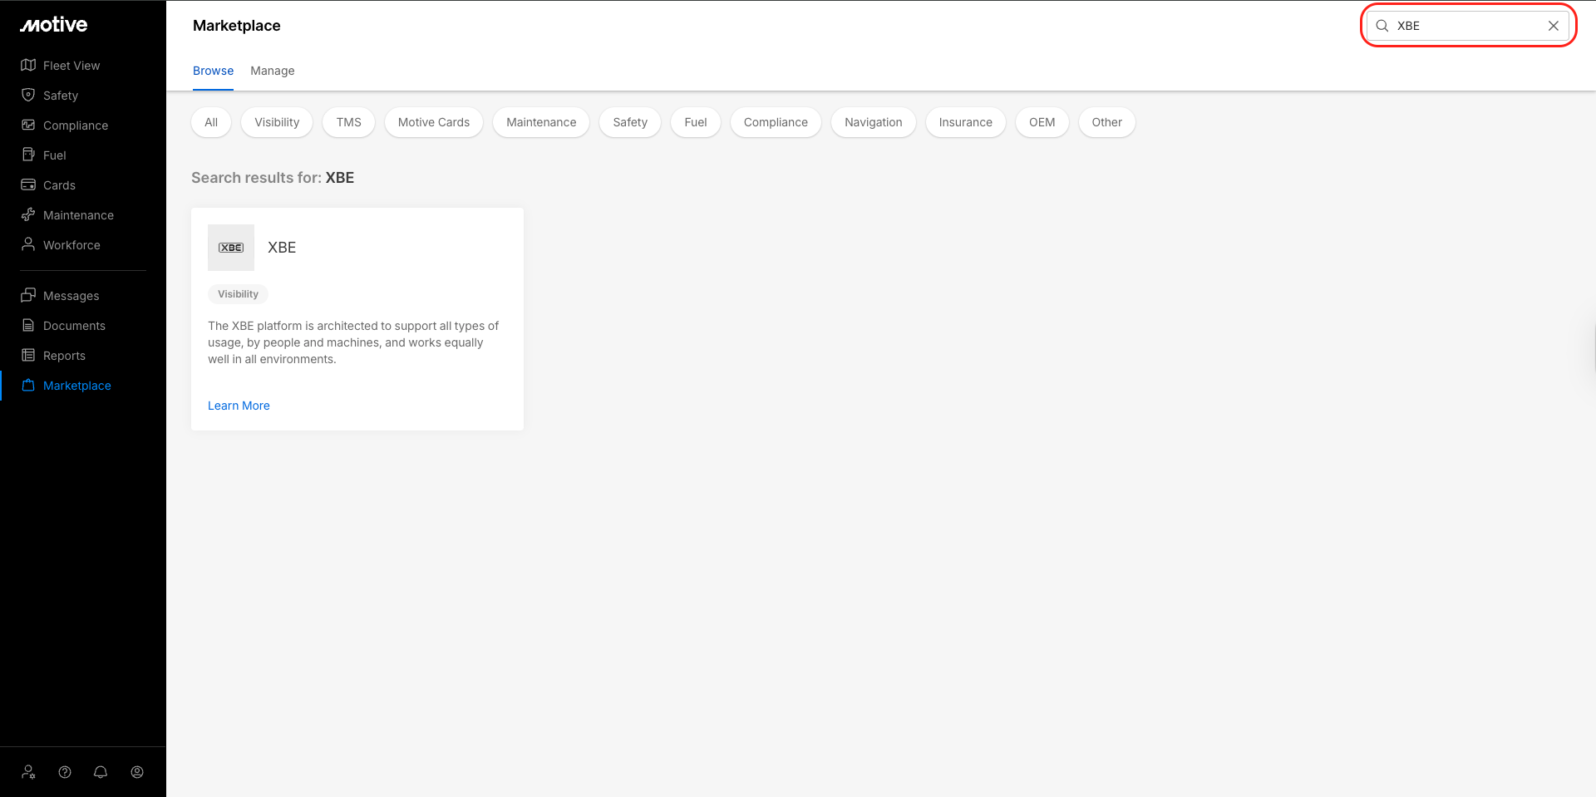Click the 'Search results for: XBE' heading

(x=273, y=178)
